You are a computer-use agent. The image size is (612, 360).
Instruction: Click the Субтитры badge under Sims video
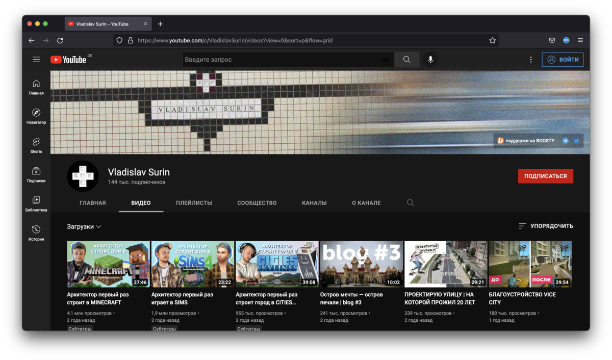[x=164, y=329]
